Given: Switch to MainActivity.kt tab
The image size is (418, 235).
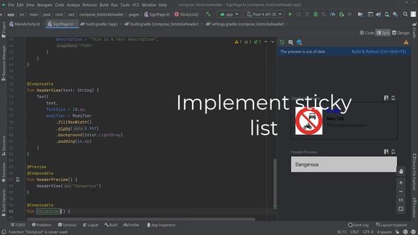Looking at the screenshot, I should (x=25, y=24).
